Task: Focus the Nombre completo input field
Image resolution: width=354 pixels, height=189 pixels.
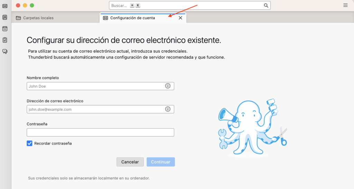Action: point(100,86)
